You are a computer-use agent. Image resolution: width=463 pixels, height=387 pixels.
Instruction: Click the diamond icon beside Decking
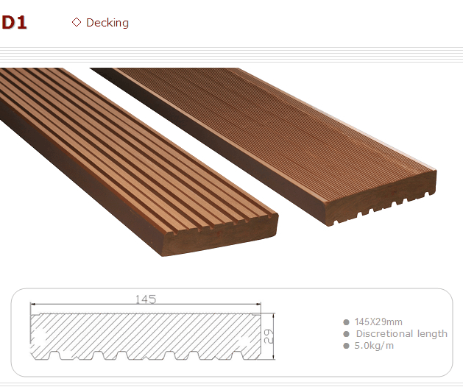point(77,22)
